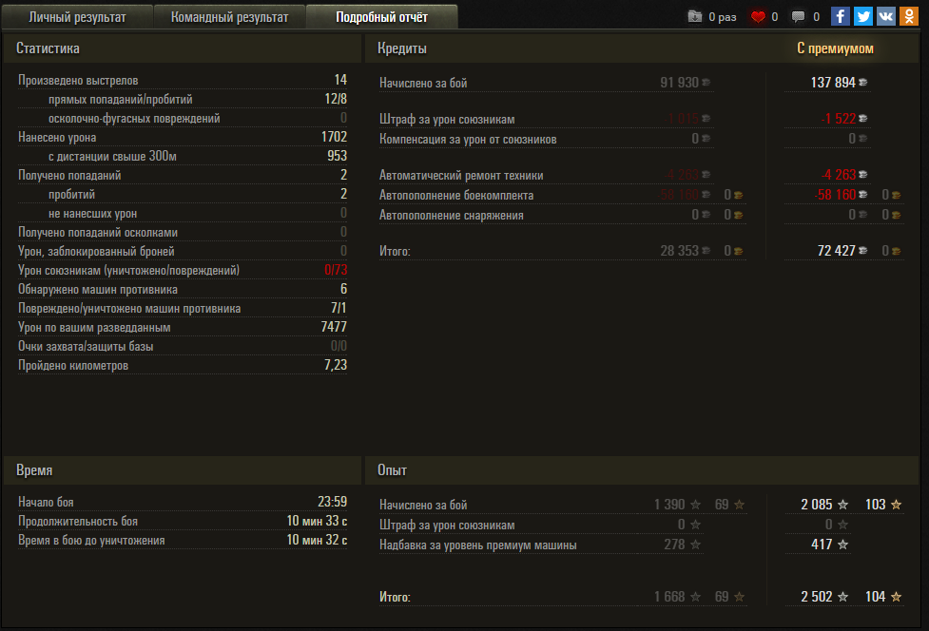Click 'Получено попаданий осколками' label
Viewport: 929px width, 631px height.
pyautogui.click(x=98, y=233)
